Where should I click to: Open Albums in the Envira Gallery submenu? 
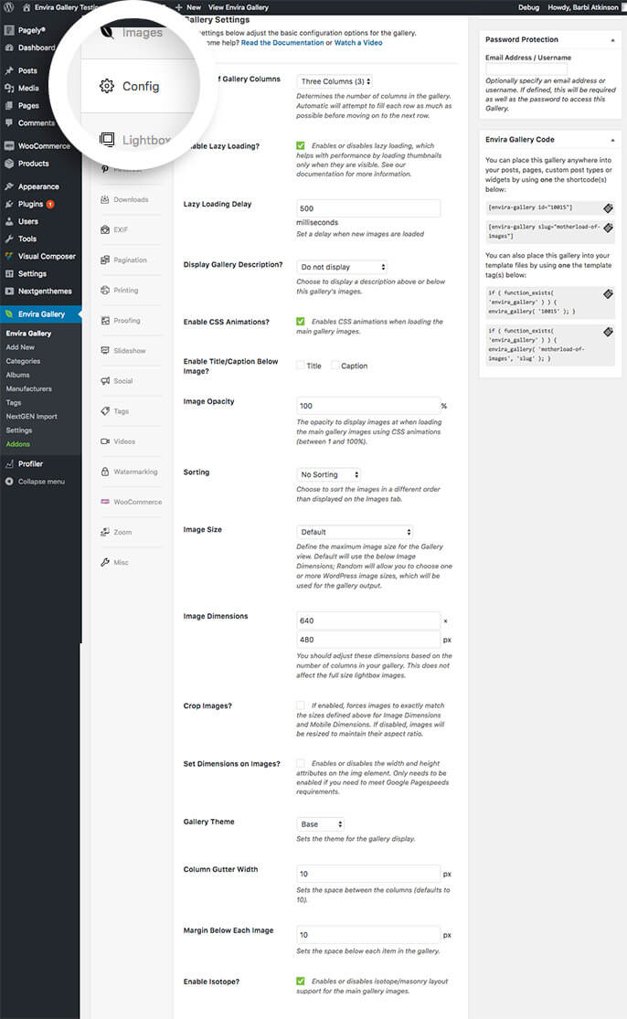17,375
